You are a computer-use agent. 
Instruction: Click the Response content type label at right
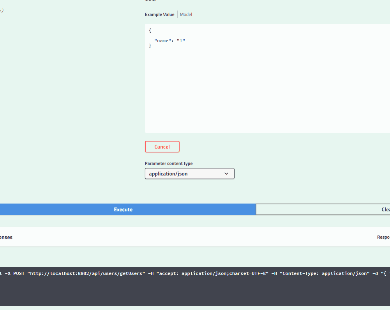(x=383, y=237)
